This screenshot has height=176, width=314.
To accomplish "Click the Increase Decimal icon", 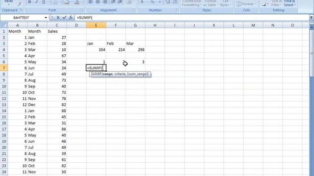I will tap(168, 2).
